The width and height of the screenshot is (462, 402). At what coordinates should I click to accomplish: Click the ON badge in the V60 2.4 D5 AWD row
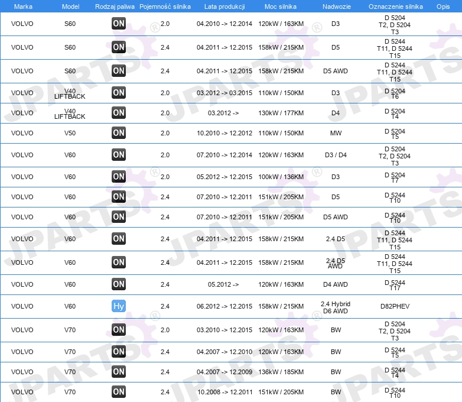(119, 262)
